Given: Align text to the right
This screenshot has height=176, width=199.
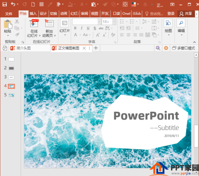Looking at the screenshot, I should (135, 35).
